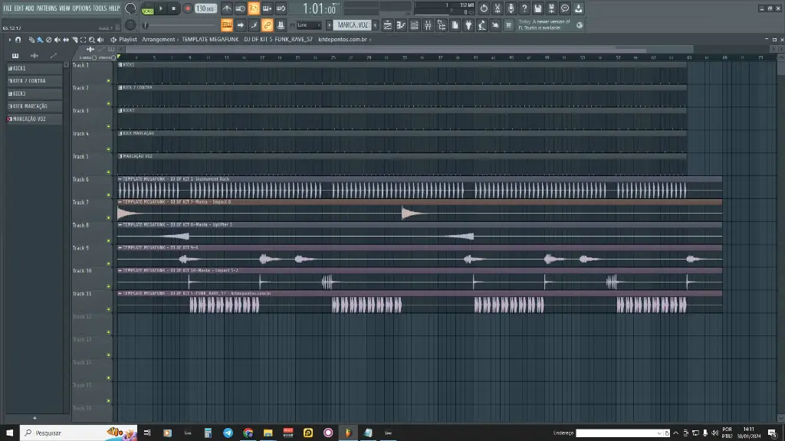Select MARCAÇÃO VOZ pattern in picker
This screenshot has width=785, height=441.
(34, 119)
